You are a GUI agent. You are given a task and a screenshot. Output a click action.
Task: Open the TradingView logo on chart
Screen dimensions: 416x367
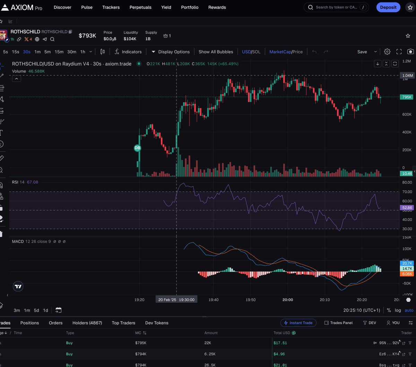18,286
